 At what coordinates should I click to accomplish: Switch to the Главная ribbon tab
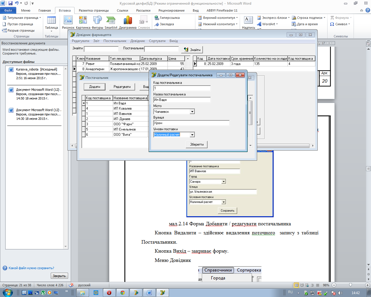(45, 10)
